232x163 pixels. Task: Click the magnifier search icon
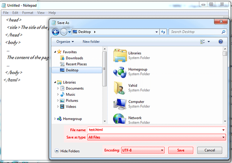223,32
